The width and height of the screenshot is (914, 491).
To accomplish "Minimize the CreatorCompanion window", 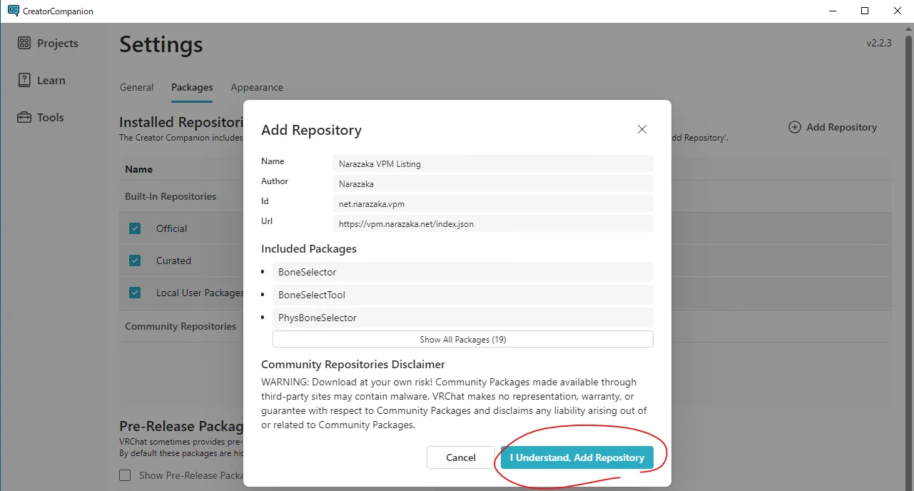I will (831, 11).
